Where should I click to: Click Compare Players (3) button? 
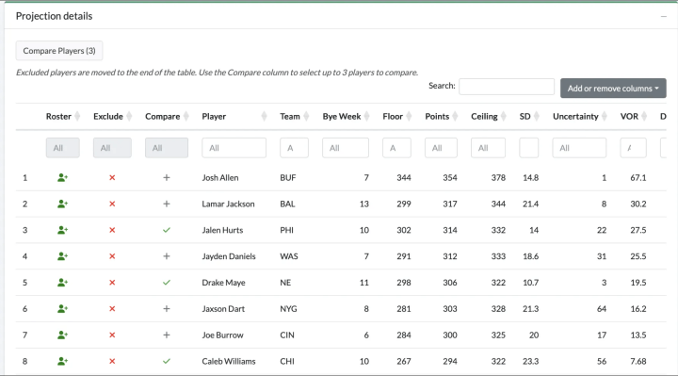(59, 51)
